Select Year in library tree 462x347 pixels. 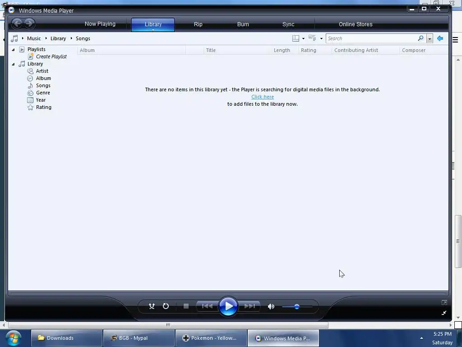coord(41,100)
